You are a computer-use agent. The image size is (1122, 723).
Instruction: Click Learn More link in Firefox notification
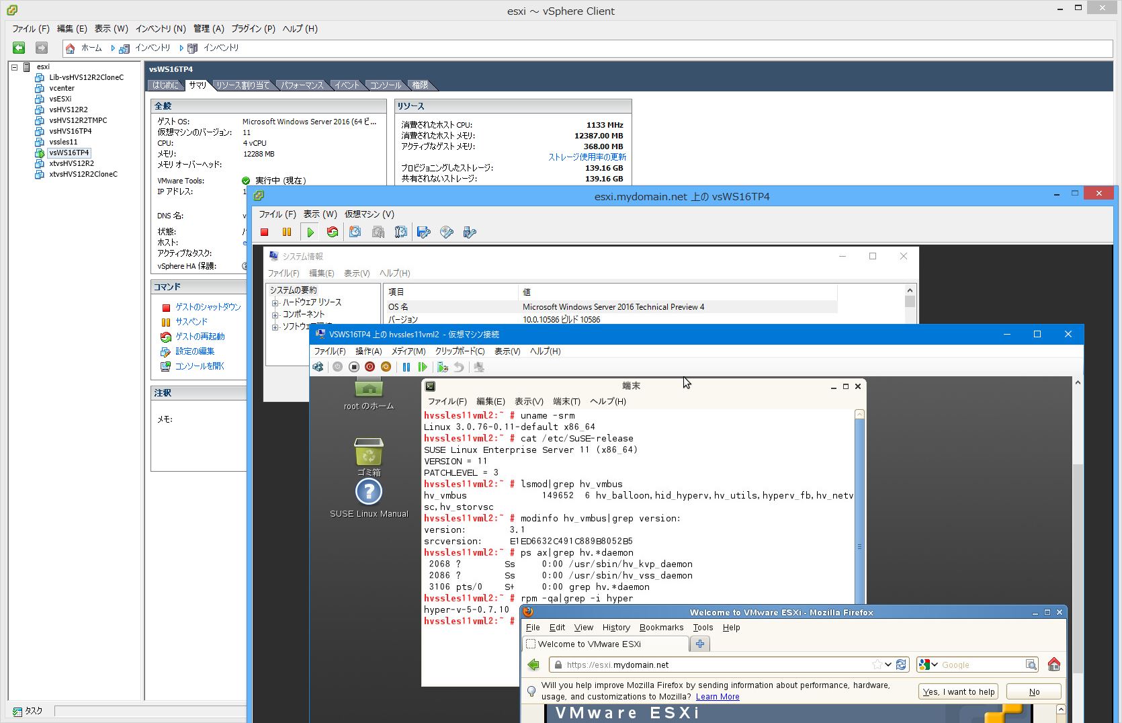pyautogui.click(x=718, y=697)
